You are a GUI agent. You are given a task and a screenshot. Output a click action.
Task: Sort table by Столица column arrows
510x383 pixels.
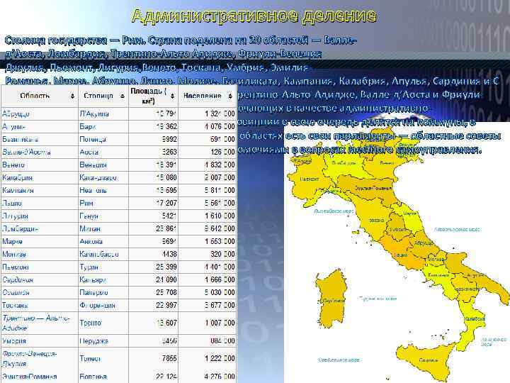123,96
